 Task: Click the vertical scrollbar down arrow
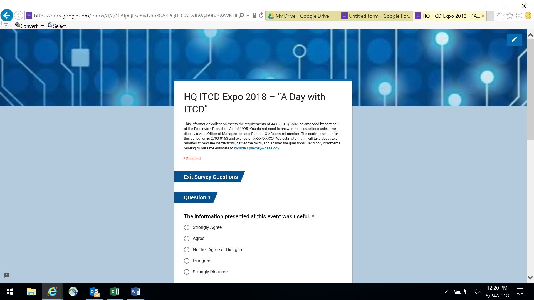(x=530, y=277)
